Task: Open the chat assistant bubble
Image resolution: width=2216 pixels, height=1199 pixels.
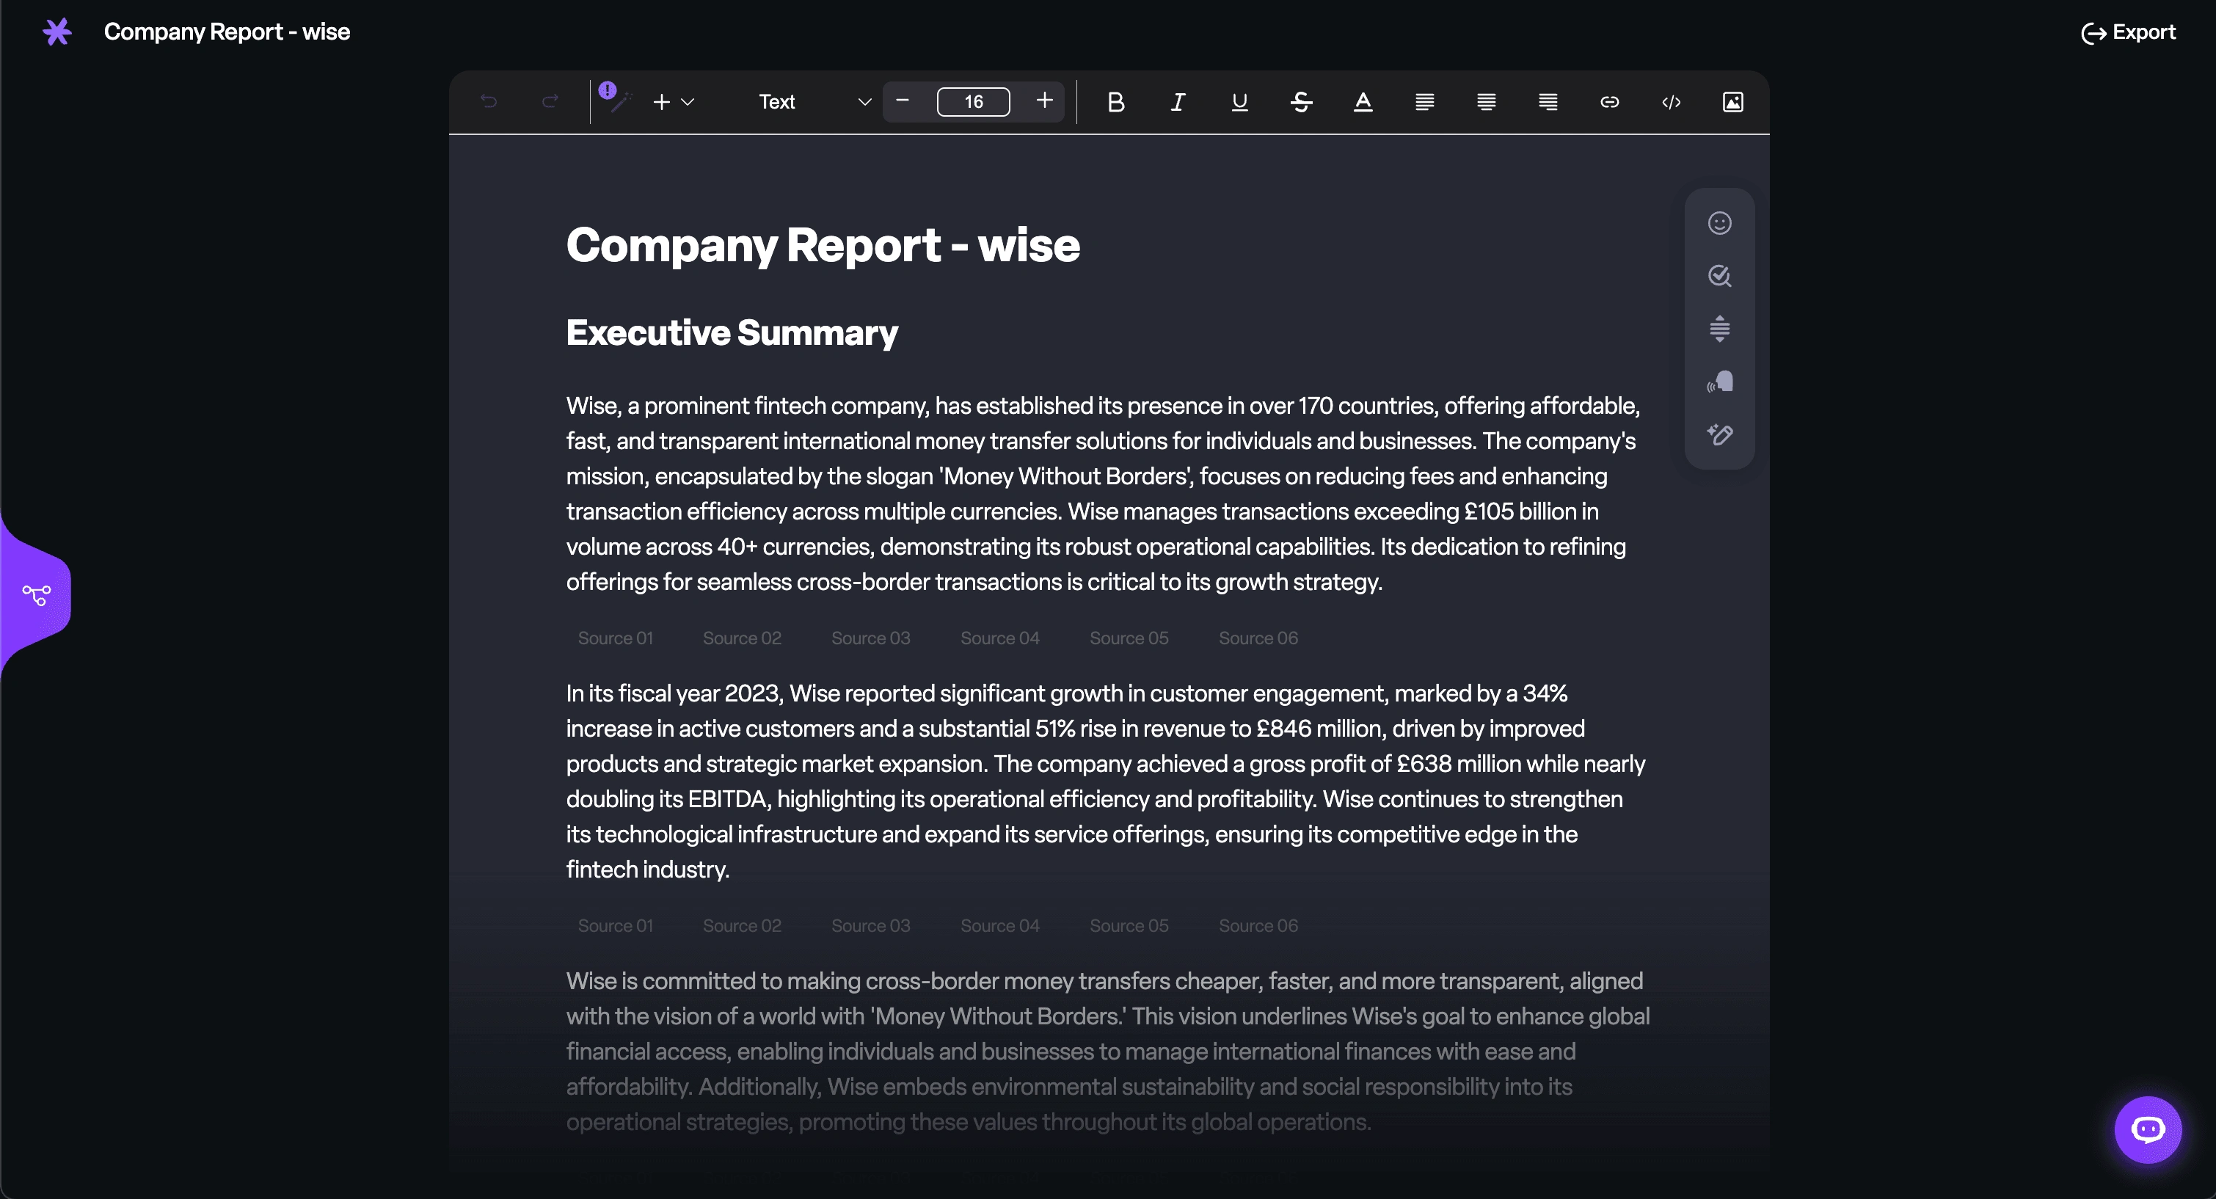Action: [2148, 1129]
